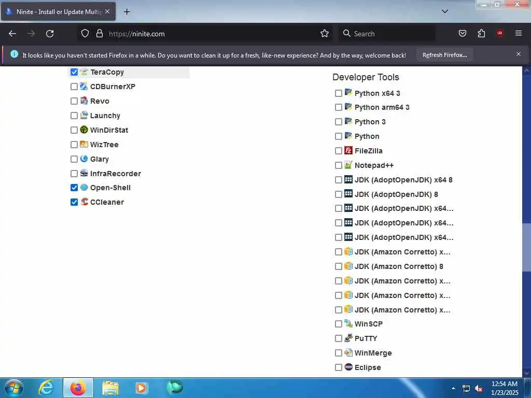The height and width of the screenshot is (398, 531).
Task: Check the JDK (AdoptOpenJDK) x64 8 checkbox
Action: coord(338,180)
